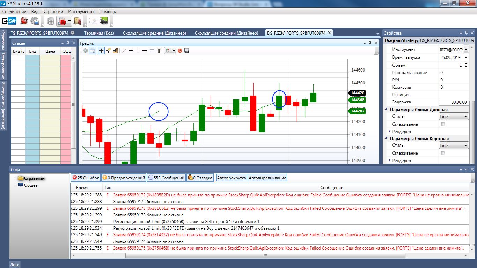Click the green candle chart toolbar icon
Screen dimensions: 477x268
pyautogui.click(x=104, y=21)
